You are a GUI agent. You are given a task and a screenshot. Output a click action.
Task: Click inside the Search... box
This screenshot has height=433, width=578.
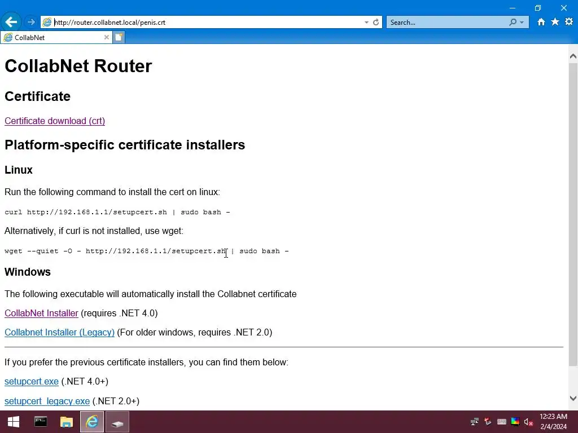[x=448, y=23]
